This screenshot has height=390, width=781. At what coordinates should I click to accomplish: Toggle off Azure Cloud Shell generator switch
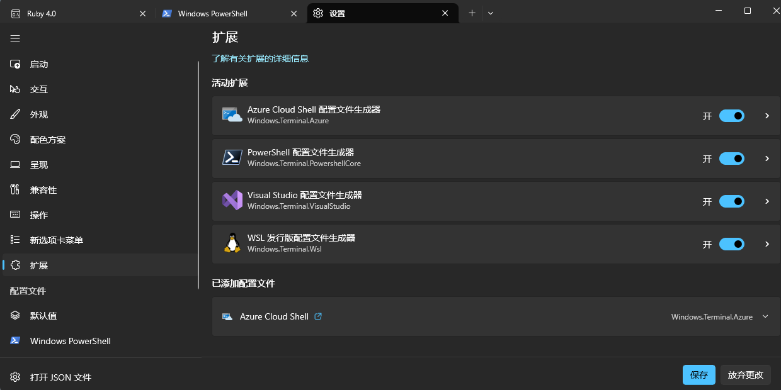point(732,116)
